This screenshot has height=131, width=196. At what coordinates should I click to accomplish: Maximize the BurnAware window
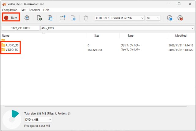179,4
